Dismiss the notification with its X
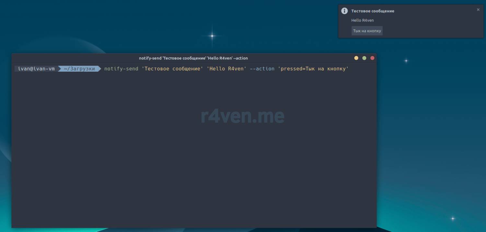Screen dimensions: 486x232 point(478,10)
